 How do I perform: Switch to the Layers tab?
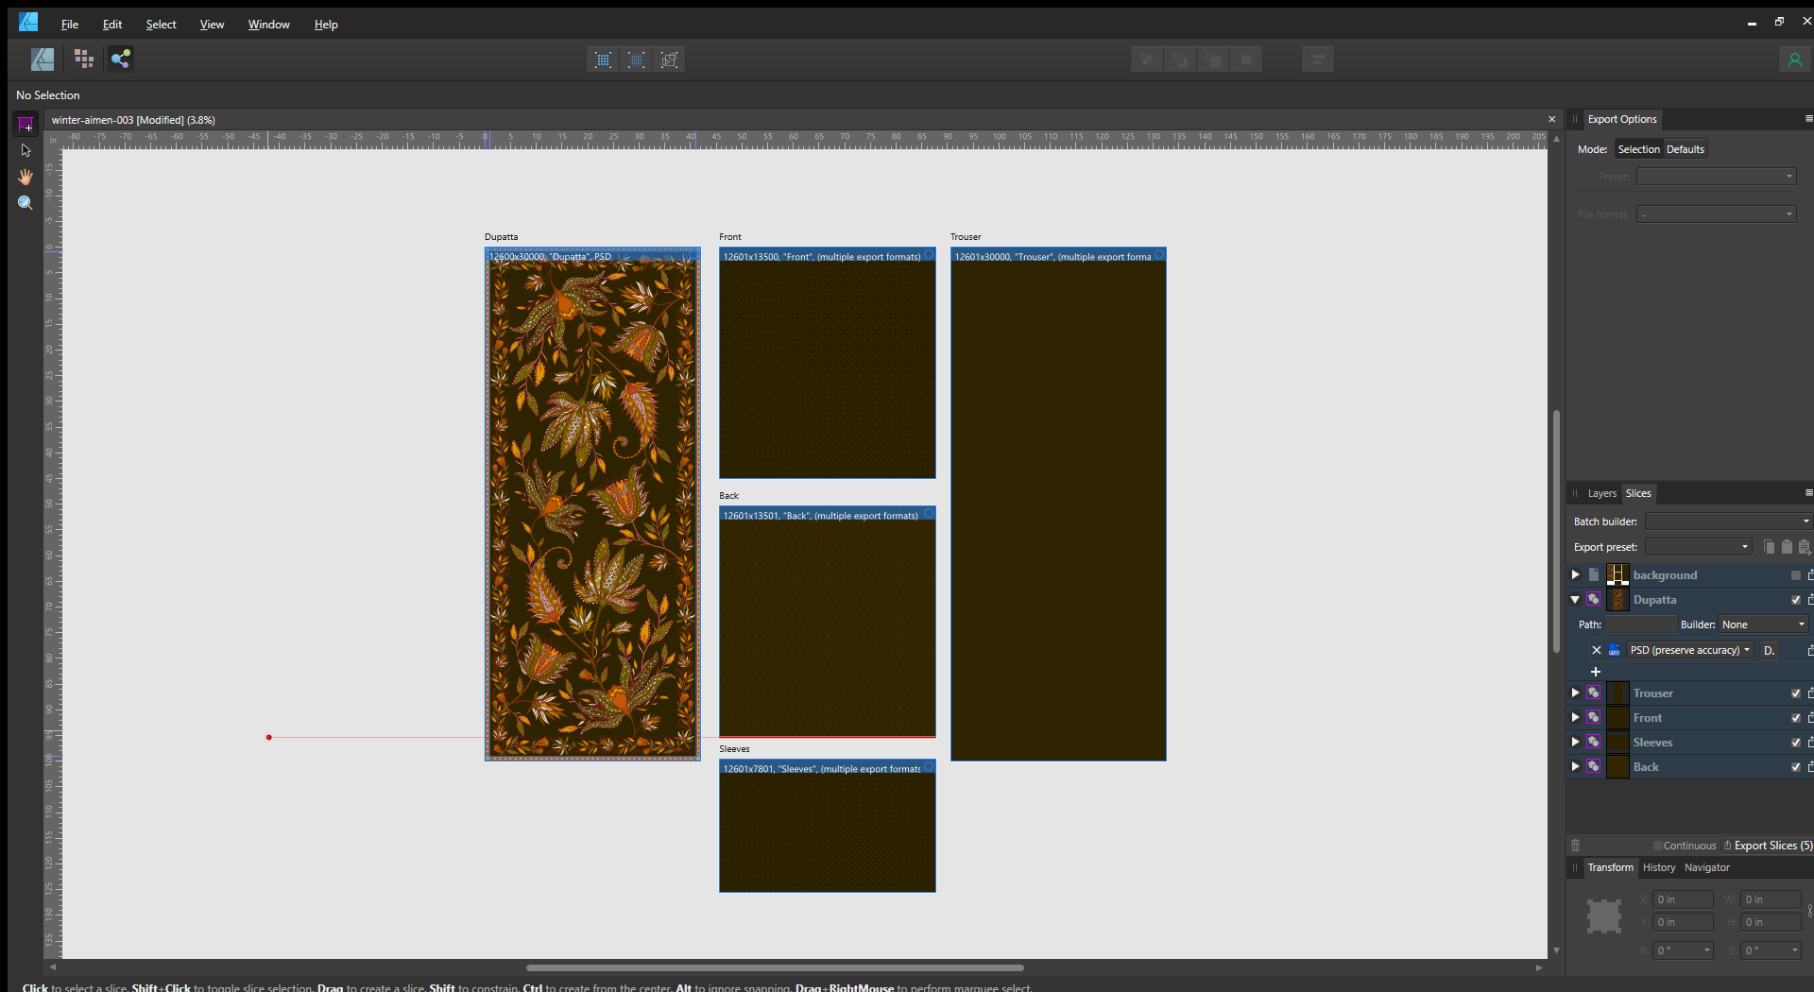coord(1601,493)
